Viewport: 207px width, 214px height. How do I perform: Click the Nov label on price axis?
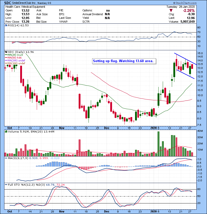(x=62, y=128)
